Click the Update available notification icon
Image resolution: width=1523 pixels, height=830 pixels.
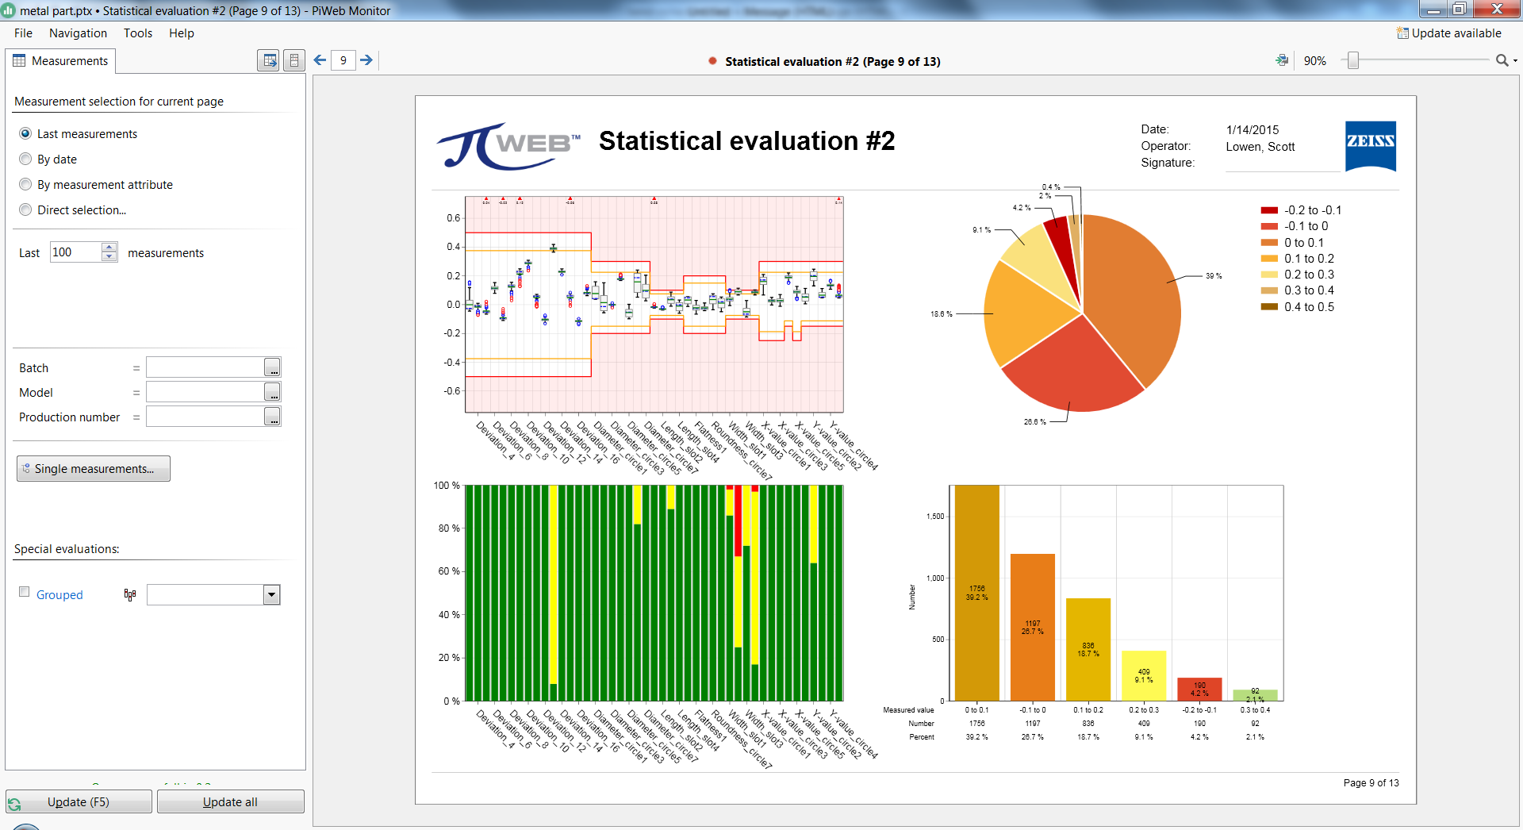click(x=1402, y=33)
